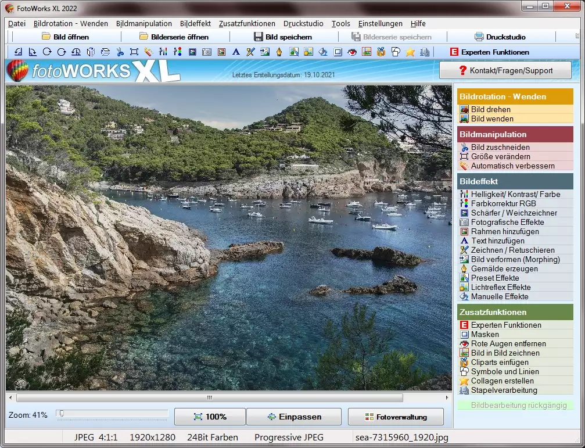Open Experten Funktionen from the top toolbar
The height and width of the screenshot is (448, 585).
click(x=489, y=52)
